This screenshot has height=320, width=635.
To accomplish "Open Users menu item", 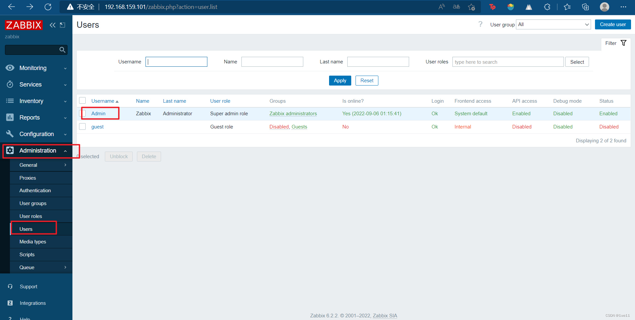I will (41, 229).
